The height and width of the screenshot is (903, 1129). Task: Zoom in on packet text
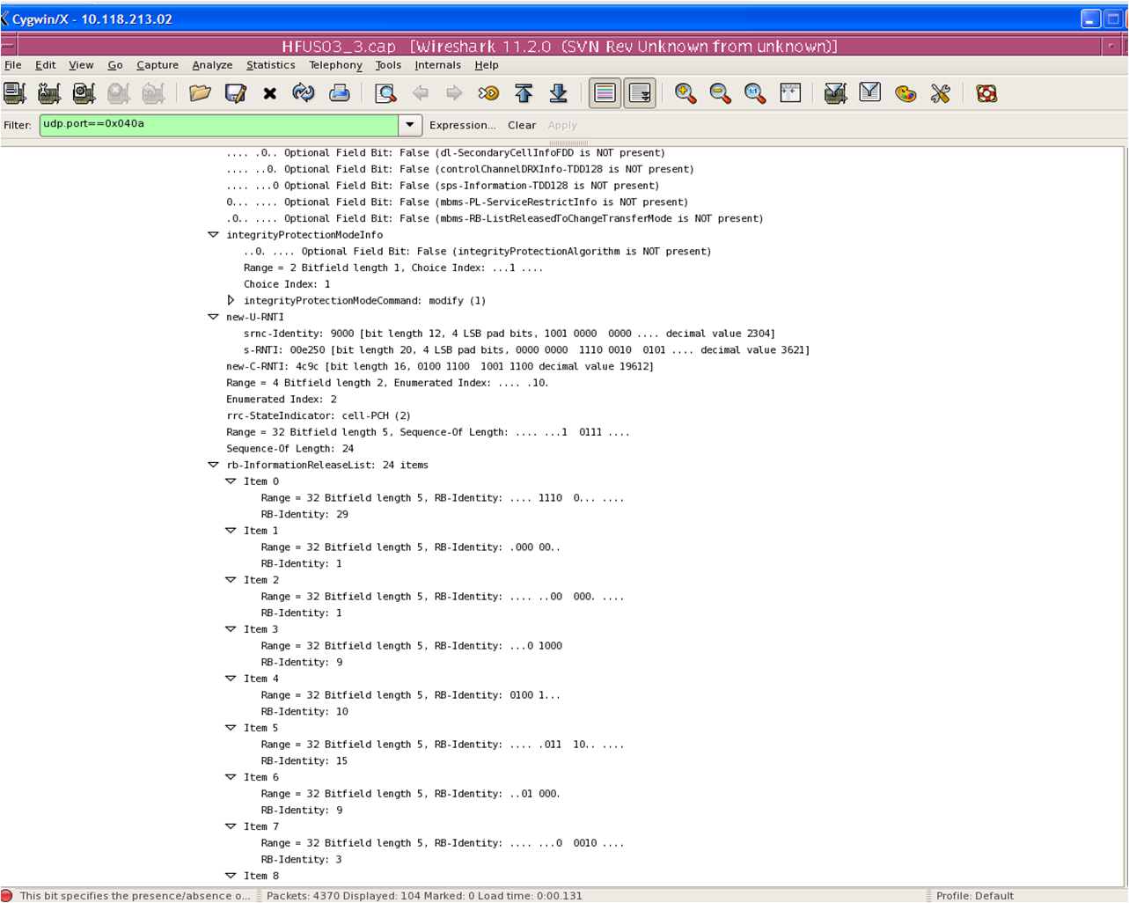point(685,93)
